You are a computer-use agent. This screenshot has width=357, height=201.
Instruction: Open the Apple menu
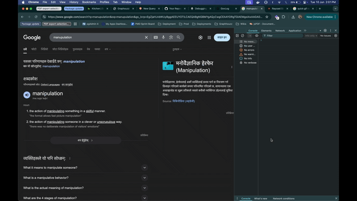tap(23, 2)
